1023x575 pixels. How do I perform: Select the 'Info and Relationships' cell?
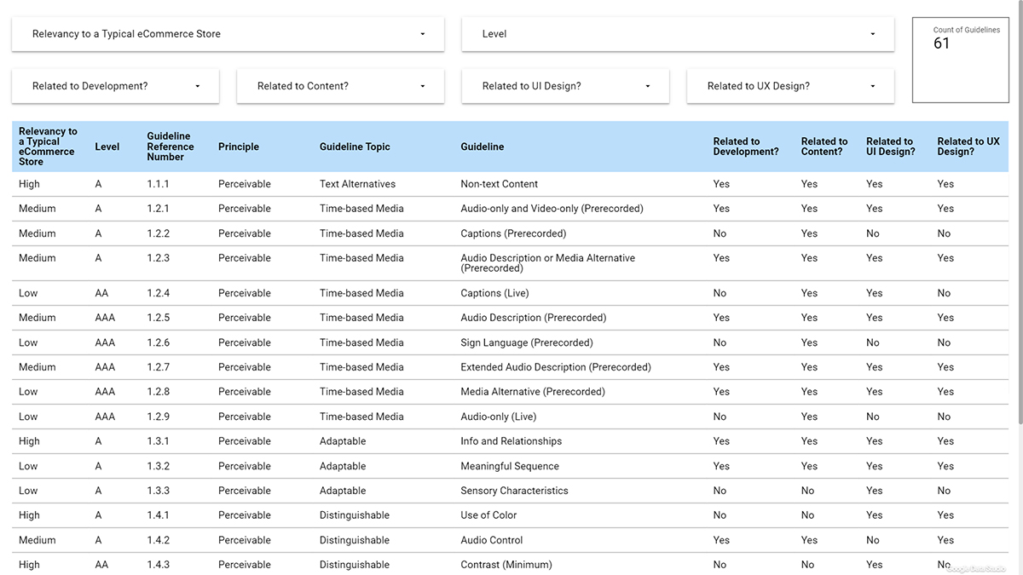(511, 441)
